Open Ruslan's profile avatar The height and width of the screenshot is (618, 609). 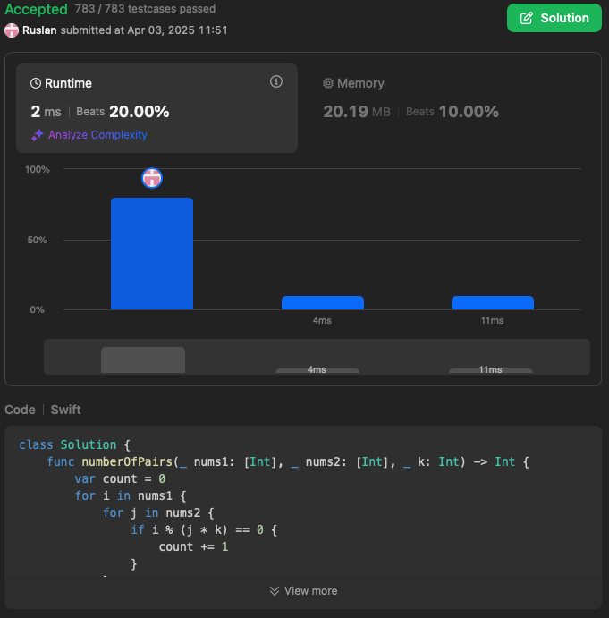coord(12,30)
